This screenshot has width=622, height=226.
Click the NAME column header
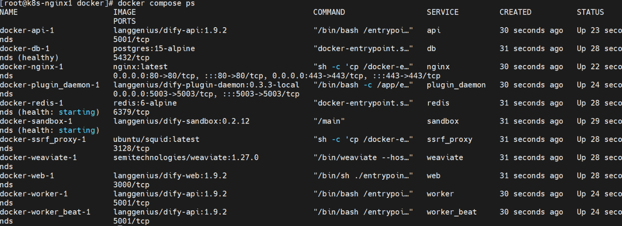click(9, 12)
